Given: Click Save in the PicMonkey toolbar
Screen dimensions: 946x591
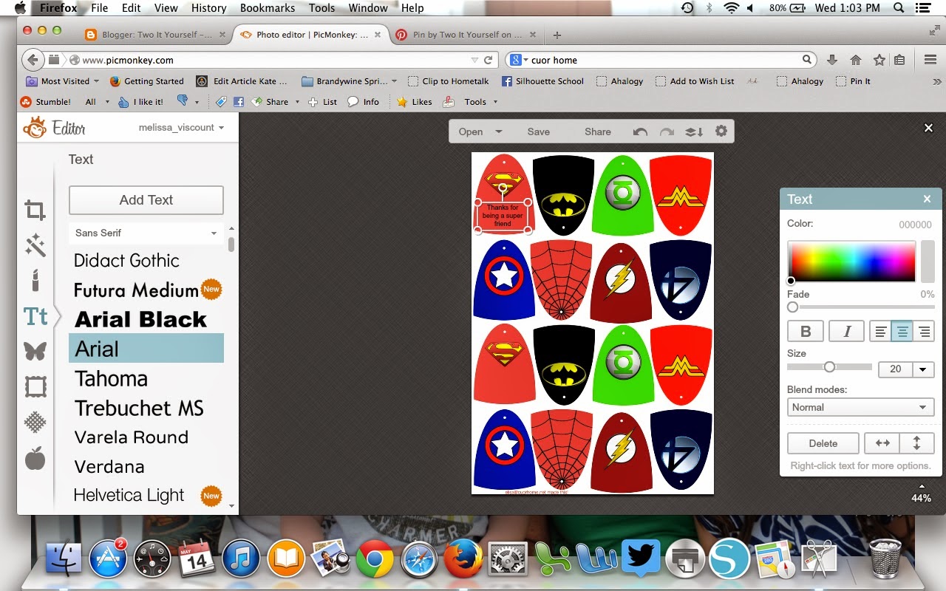Looking at the screenshot, I should click(x=538, y=131).
